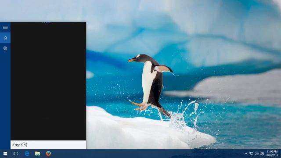Open the Cortana Notebook circle icon

point(5,48)
